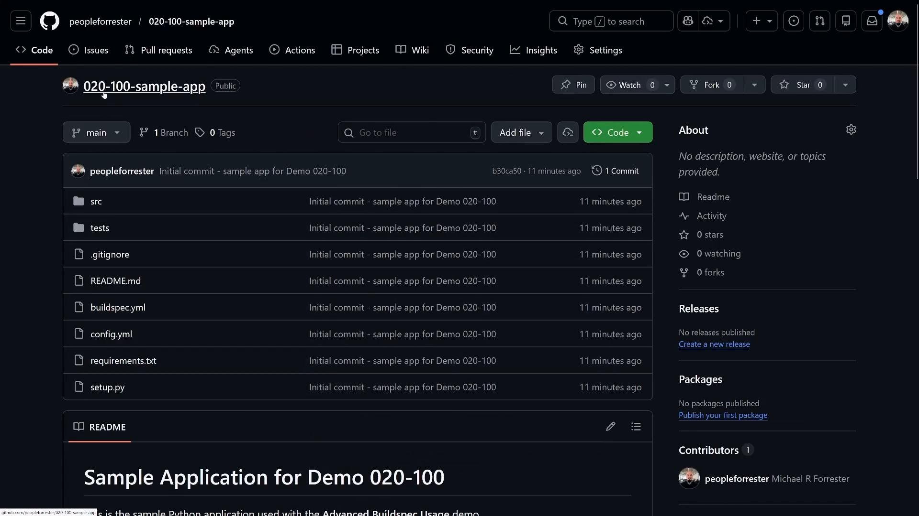Open the setup.py file
The width and height of the screenshot is (919, 516).
pyautogui.click(x=107, y=387)
